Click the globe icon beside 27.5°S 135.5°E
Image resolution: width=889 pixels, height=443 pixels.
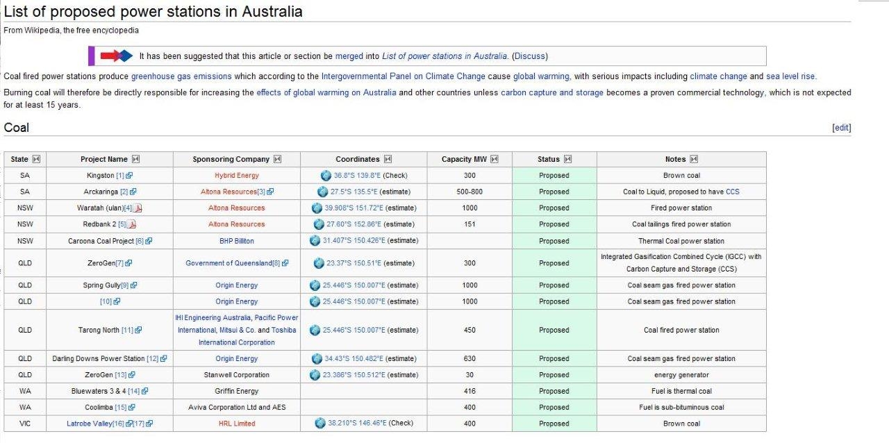323,192
